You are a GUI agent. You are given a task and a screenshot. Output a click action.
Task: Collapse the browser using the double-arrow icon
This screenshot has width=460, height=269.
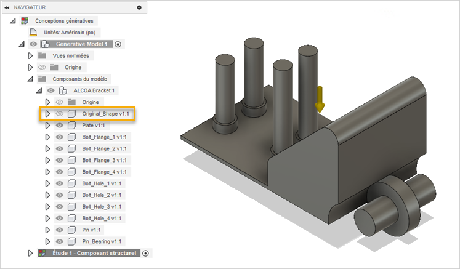tap(7, 7)
